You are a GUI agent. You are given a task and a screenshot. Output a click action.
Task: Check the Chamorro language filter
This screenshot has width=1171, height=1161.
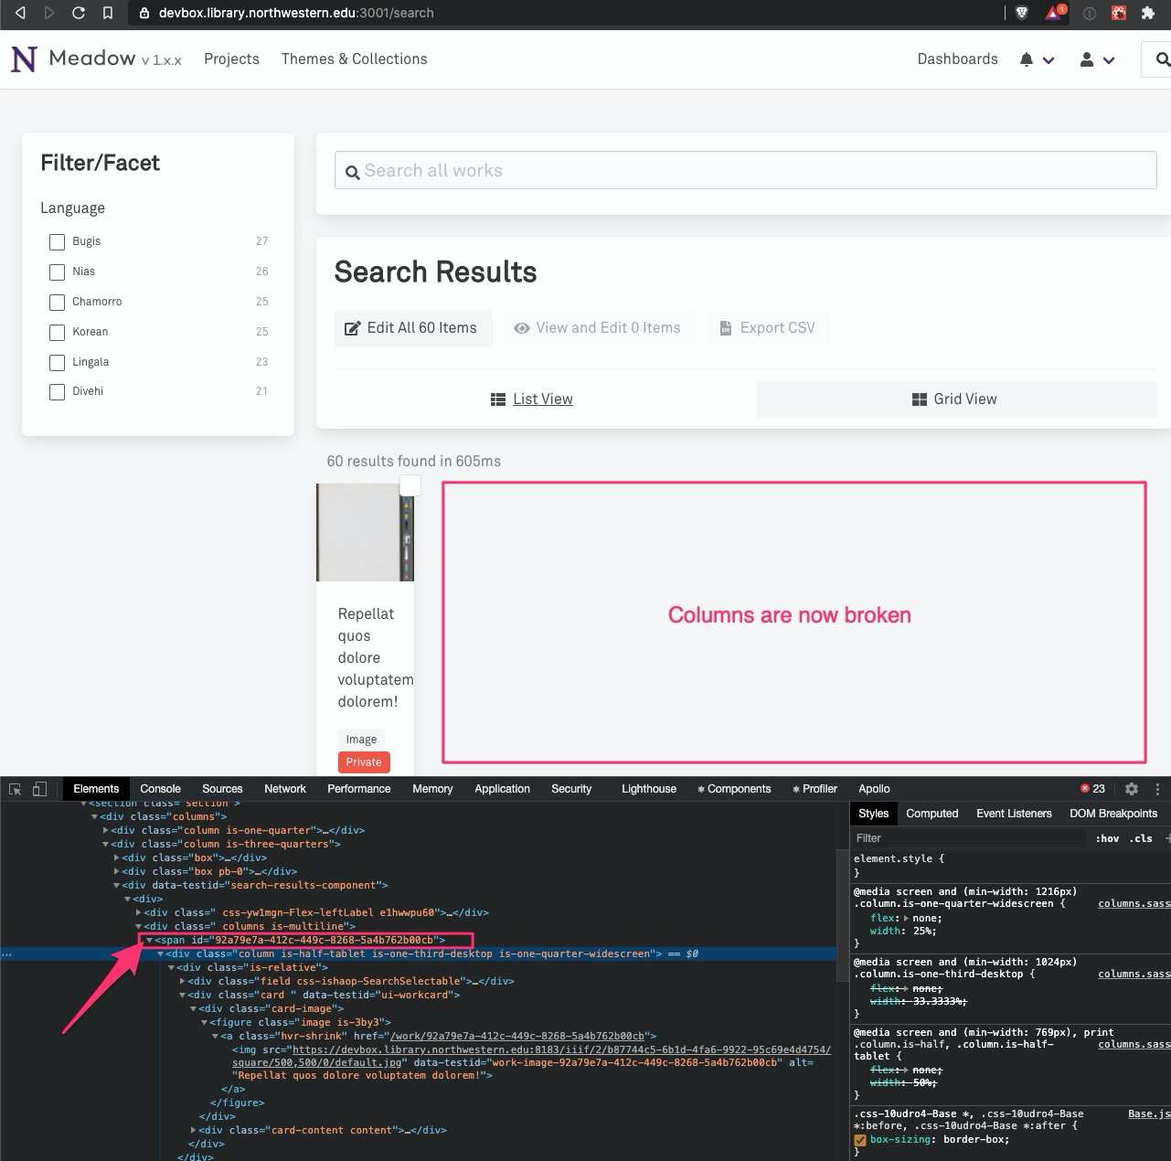coord(57,303)
